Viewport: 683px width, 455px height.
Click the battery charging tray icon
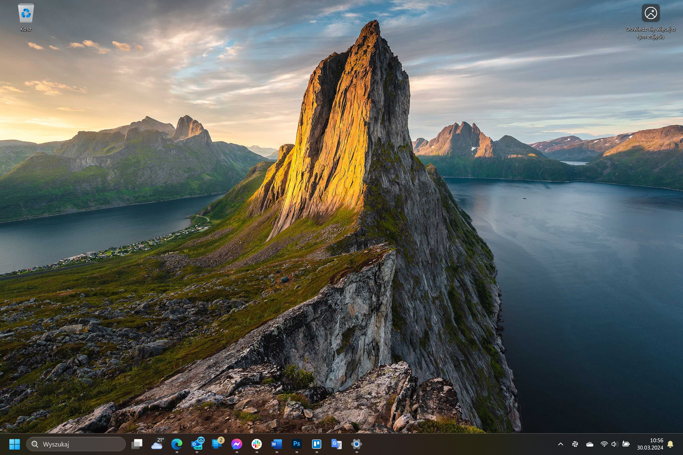[626, 444]
